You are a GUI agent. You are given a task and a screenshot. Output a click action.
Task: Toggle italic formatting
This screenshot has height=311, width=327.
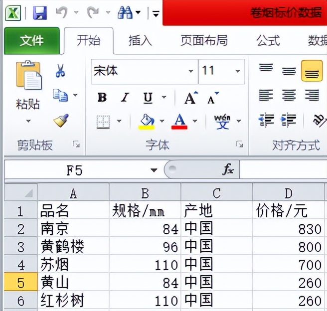125,97
